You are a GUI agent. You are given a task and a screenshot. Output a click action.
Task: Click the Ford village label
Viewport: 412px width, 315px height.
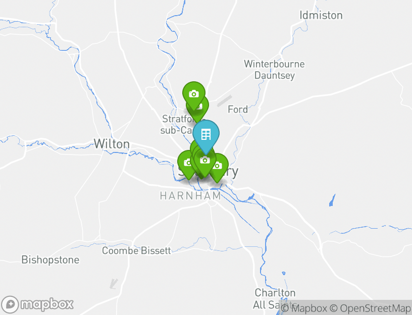(x=237, y=110)
